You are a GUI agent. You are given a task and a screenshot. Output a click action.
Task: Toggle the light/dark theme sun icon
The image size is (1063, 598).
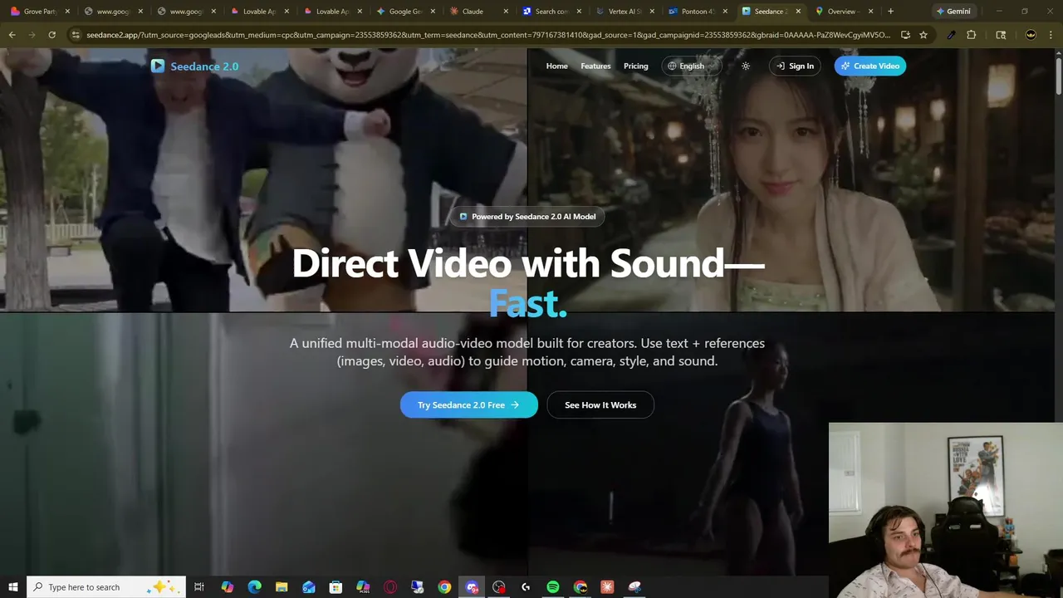[746, 66]
